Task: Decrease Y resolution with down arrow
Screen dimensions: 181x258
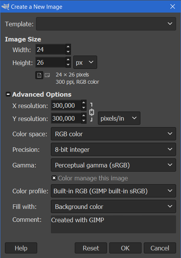Action: tap(84, 121)
